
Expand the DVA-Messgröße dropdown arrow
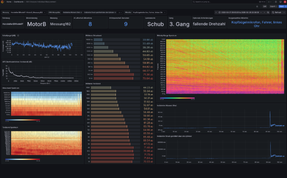121,13
